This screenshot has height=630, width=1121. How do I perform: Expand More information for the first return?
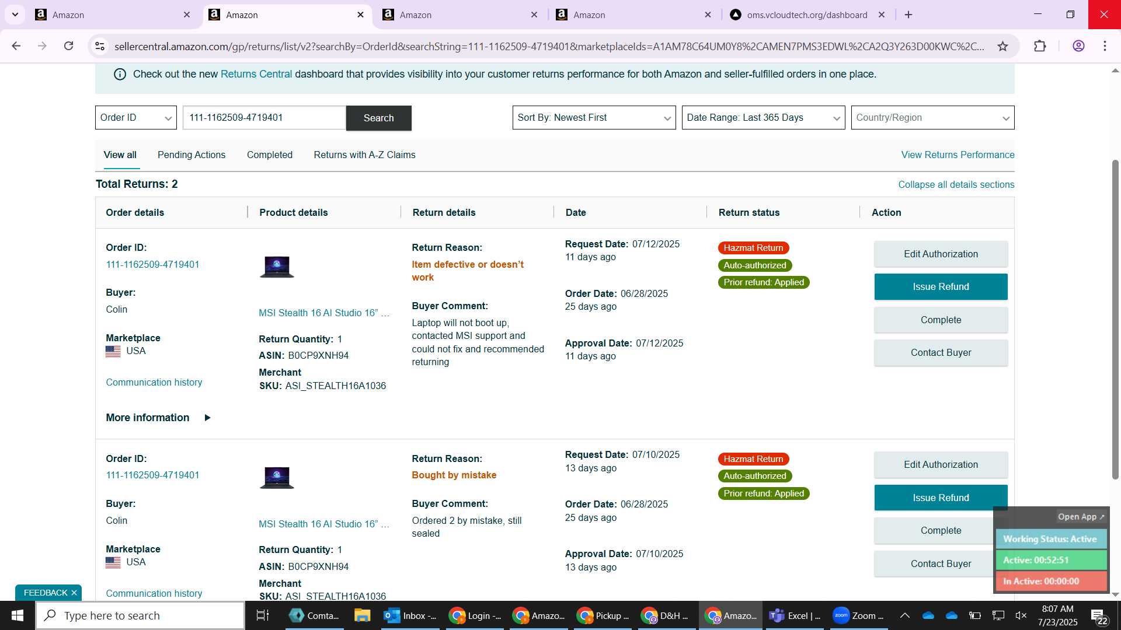158,418
